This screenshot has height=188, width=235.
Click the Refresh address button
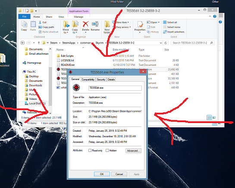tap(166, 43)
